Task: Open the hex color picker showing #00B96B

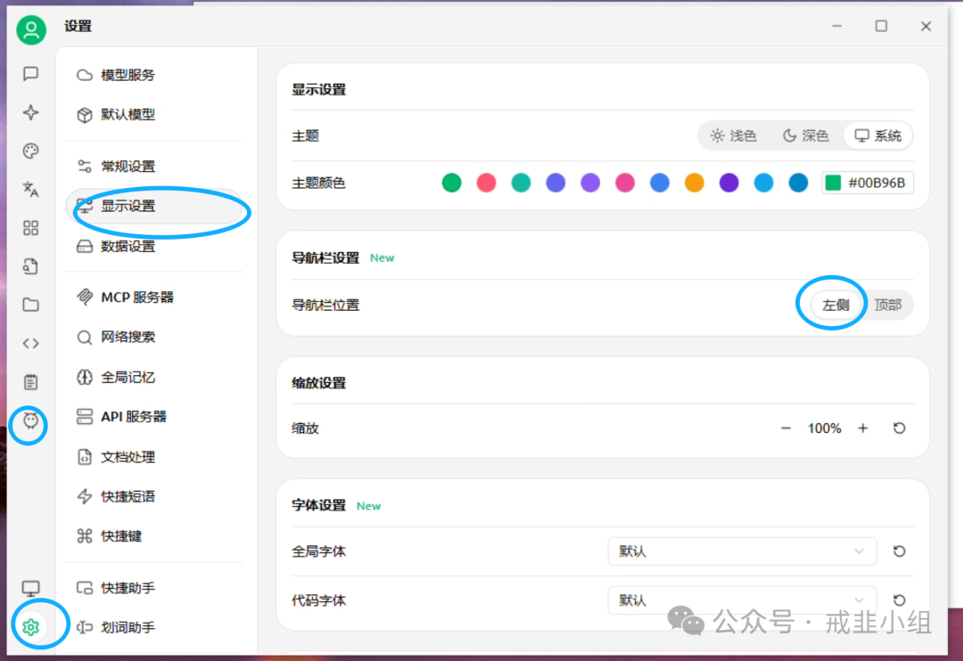Action: [x=867, y=182]
